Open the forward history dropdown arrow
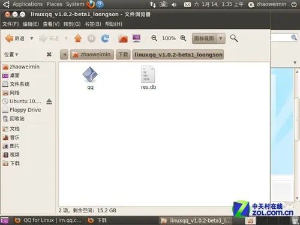This screenshot has height=225, width=300. [66, 38]
